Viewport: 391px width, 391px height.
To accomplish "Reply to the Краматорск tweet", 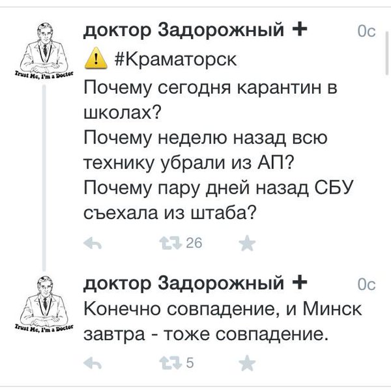I will [93, 243].
